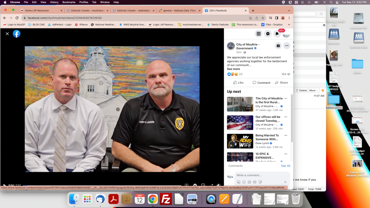The image size is (370, 208).
Task: Open the History menu
Action: (x=54, y=2)
